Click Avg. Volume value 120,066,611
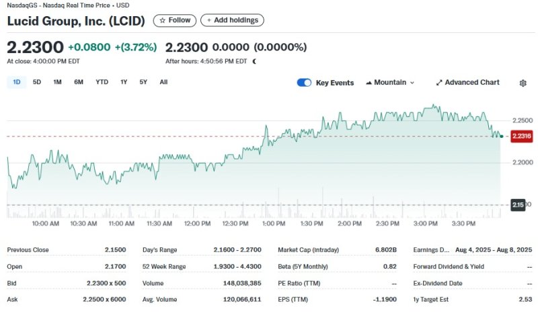The height and width of the screenshot is (312, 538). [x=242, y=300]
